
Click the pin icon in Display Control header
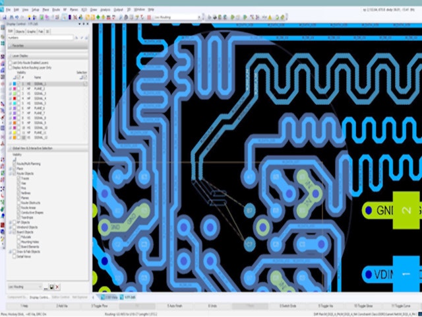(x=84, y=24)
